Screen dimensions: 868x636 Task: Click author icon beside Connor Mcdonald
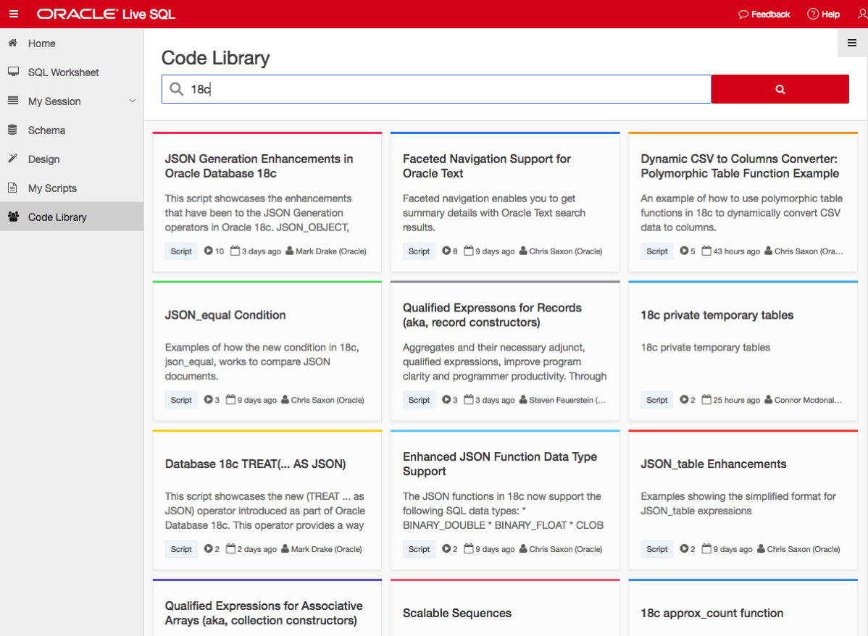click(x=768, y=400)
